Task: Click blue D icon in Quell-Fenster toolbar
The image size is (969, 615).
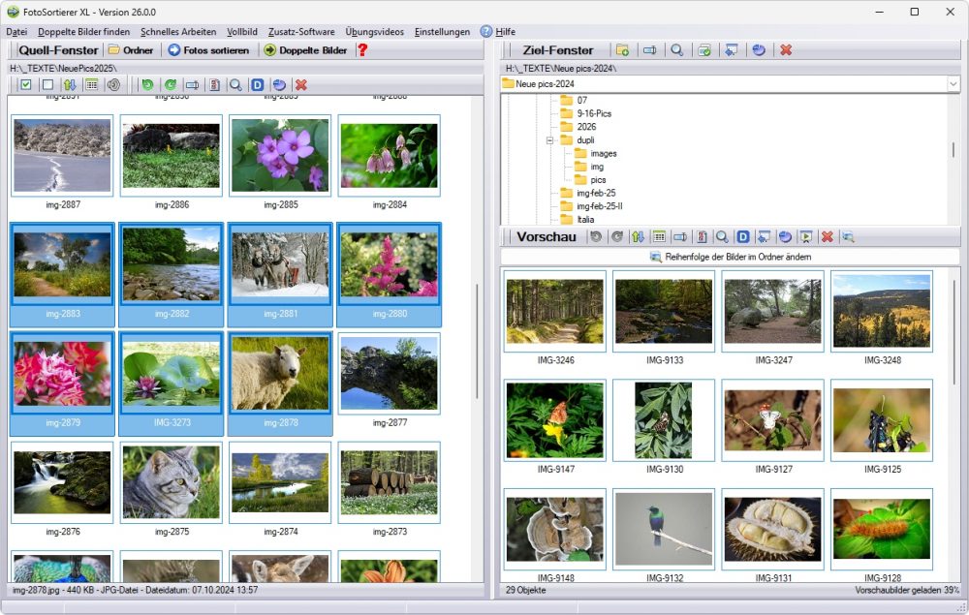Action: [258, 84]
